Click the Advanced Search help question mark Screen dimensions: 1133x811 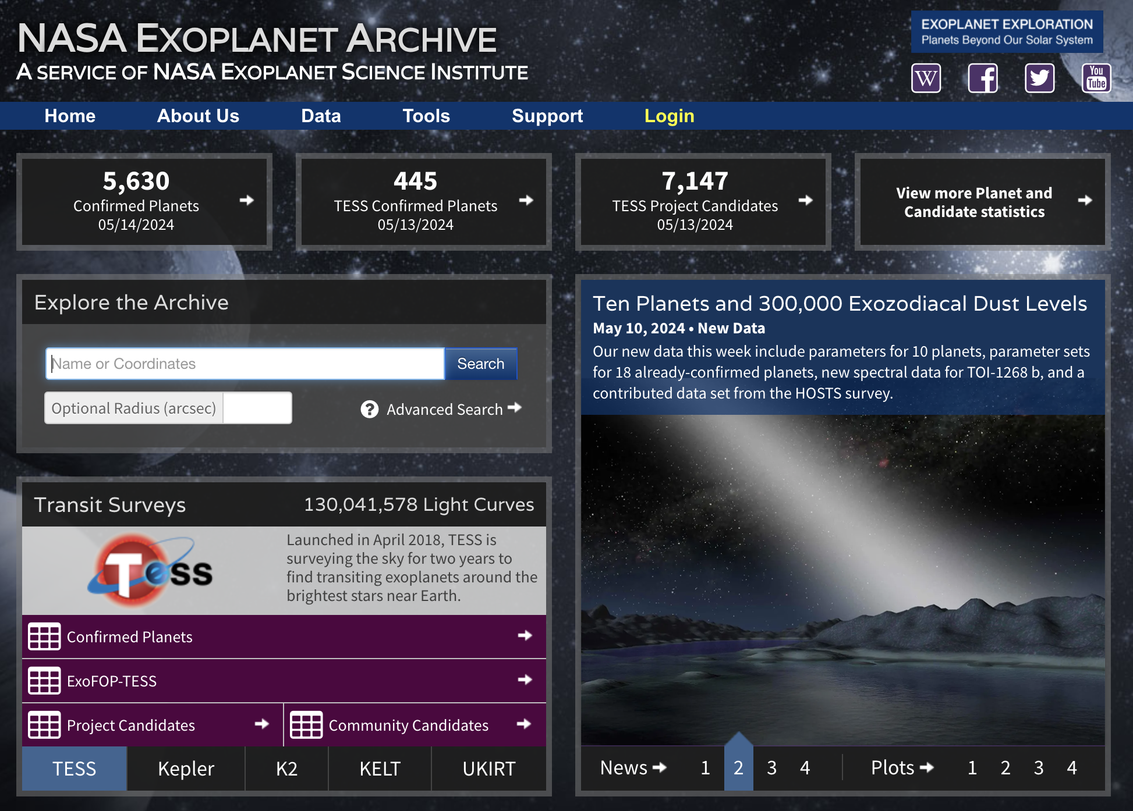pos(369,409)
